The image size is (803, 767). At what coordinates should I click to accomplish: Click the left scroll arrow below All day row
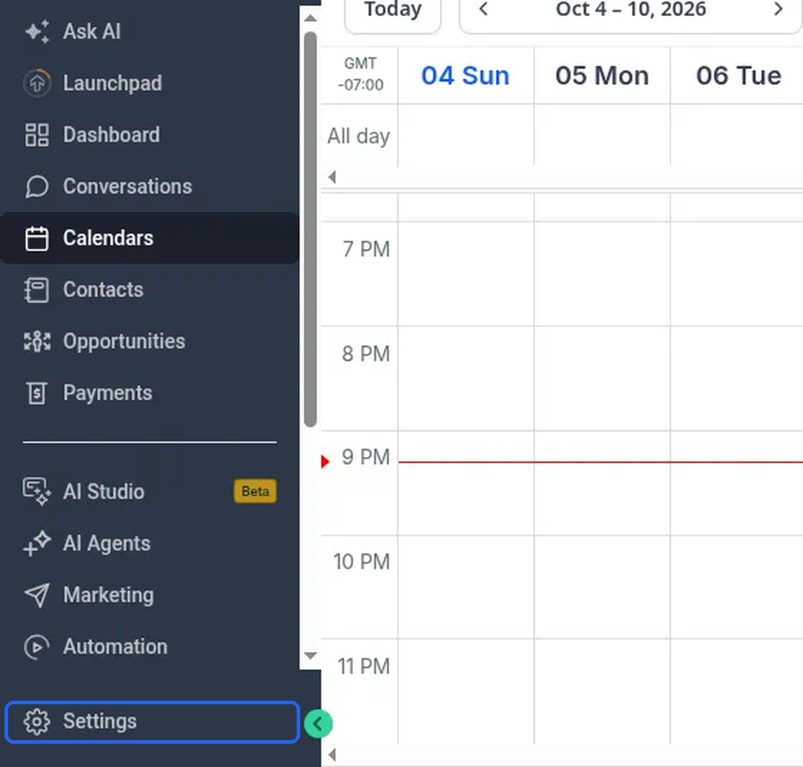click(332, 177)
